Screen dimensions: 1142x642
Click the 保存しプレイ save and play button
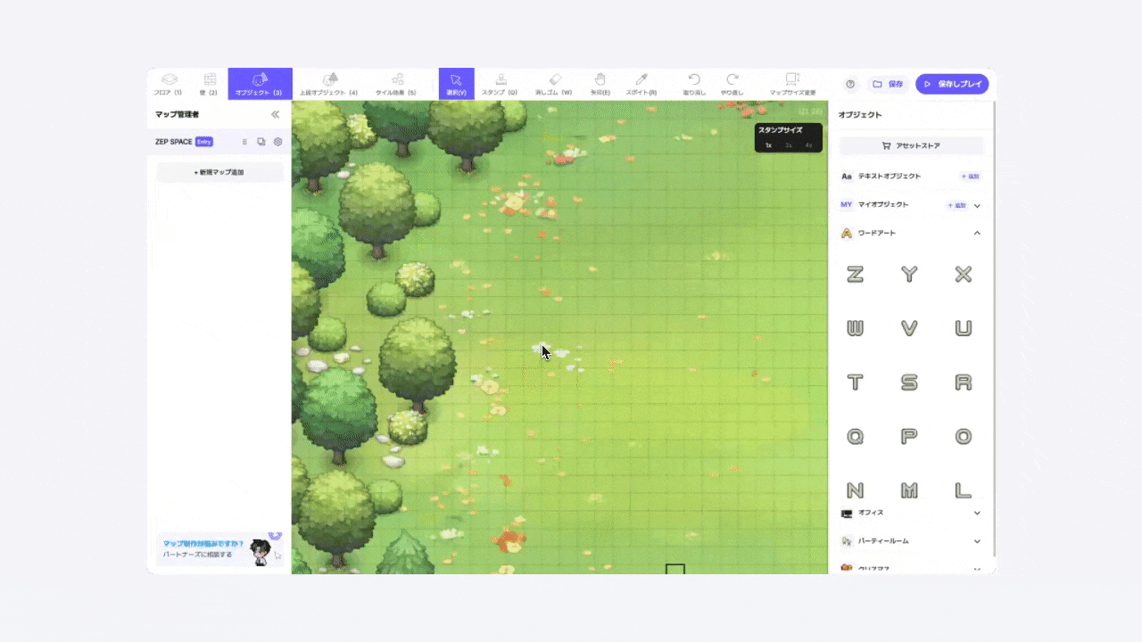pos(952,84)
